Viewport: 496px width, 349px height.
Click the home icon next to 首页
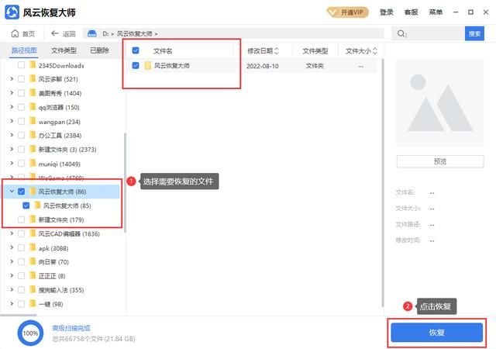coord(15,33)
